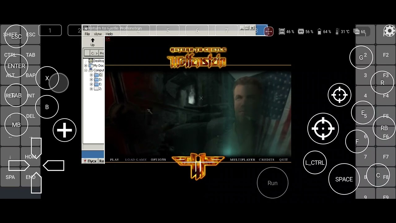This screenshot has width=396, height=223.
Task: Tap the GPU usage indicator icon
Action: coord(301,31)
